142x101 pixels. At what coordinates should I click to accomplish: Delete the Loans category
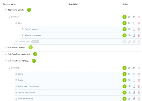click(139, 74)
